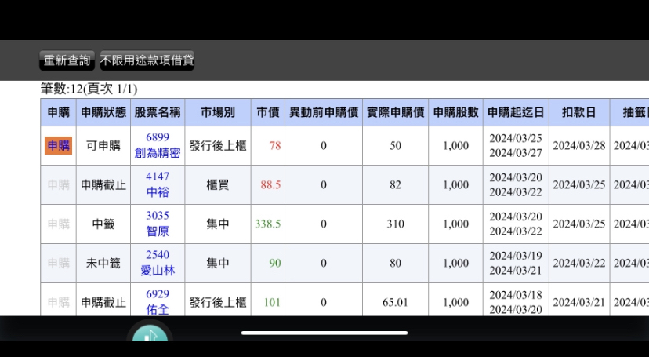Click orange 申購 button for 6899 創為精密
The height and width of the screenshot is (357, 649).
coord(58,146)
